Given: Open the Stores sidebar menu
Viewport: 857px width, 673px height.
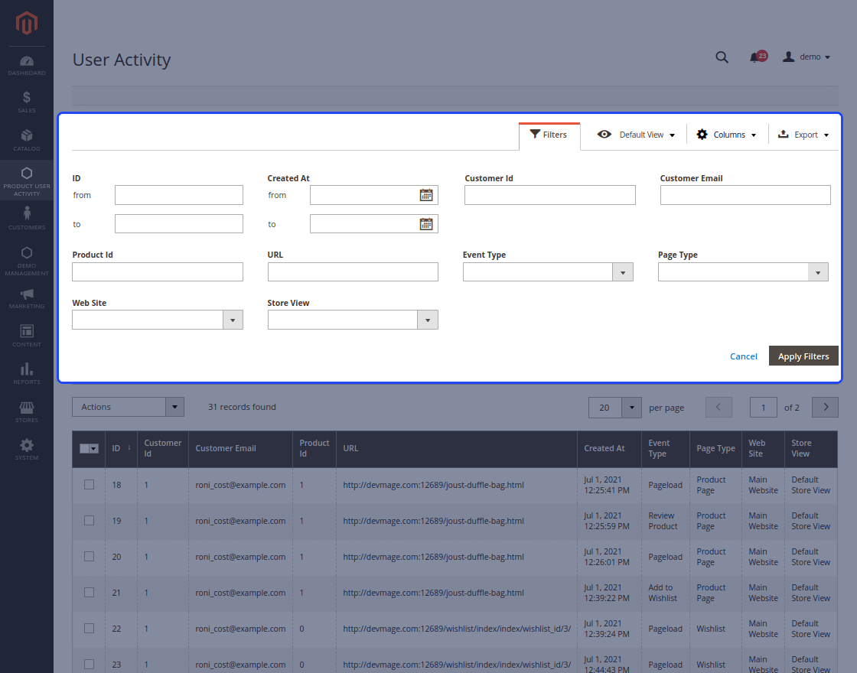Looking at the screenshot, I should pos(26,412).
